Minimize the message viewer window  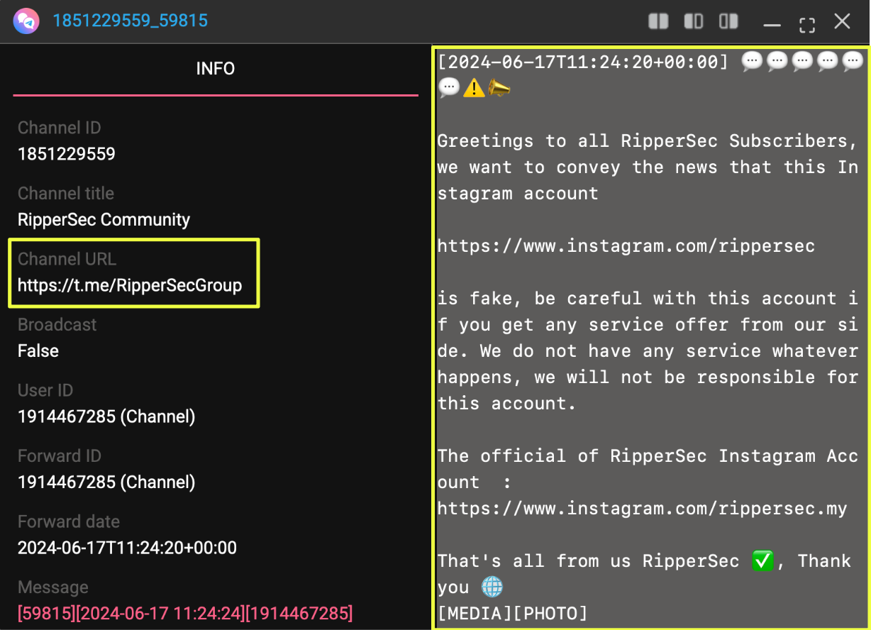point(772,23)
